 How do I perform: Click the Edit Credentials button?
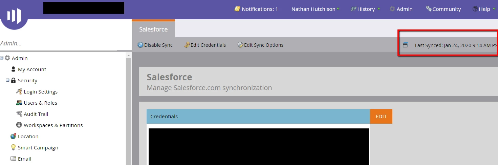coord(205,45)
